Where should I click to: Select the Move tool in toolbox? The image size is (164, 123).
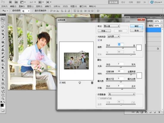(x=3, y=20)
